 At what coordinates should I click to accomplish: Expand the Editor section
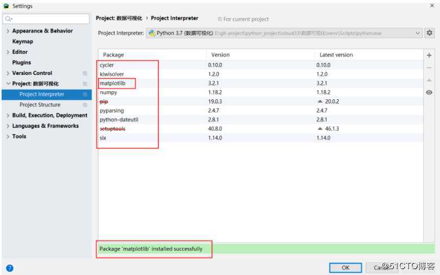(x=8, y=52)
